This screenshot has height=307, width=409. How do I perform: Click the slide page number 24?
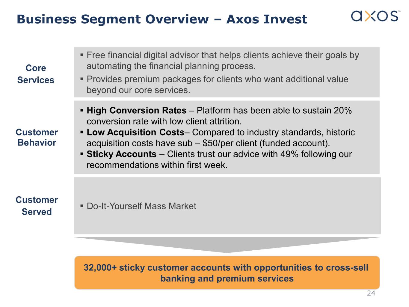pyautogui.click(x=371, y=293)
